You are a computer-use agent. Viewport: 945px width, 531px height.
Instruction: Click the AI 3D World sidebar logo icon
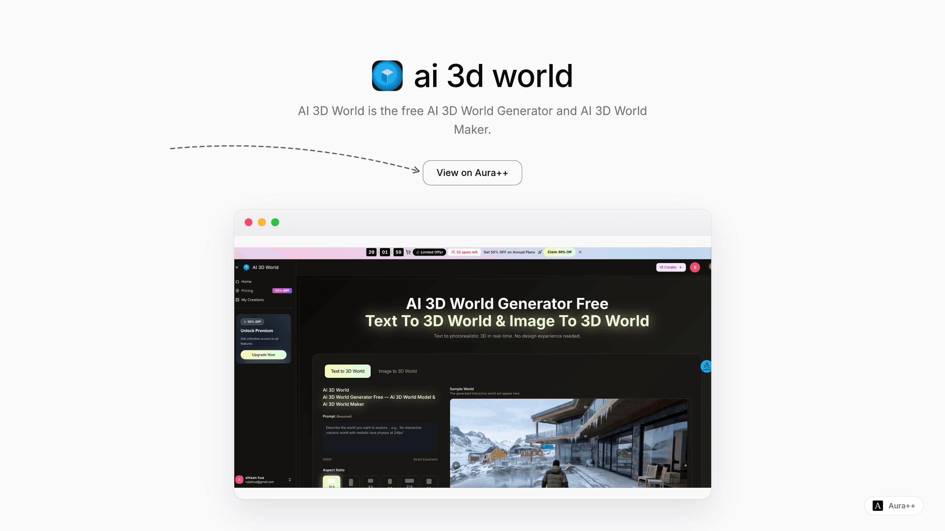(x=247, y=267)
